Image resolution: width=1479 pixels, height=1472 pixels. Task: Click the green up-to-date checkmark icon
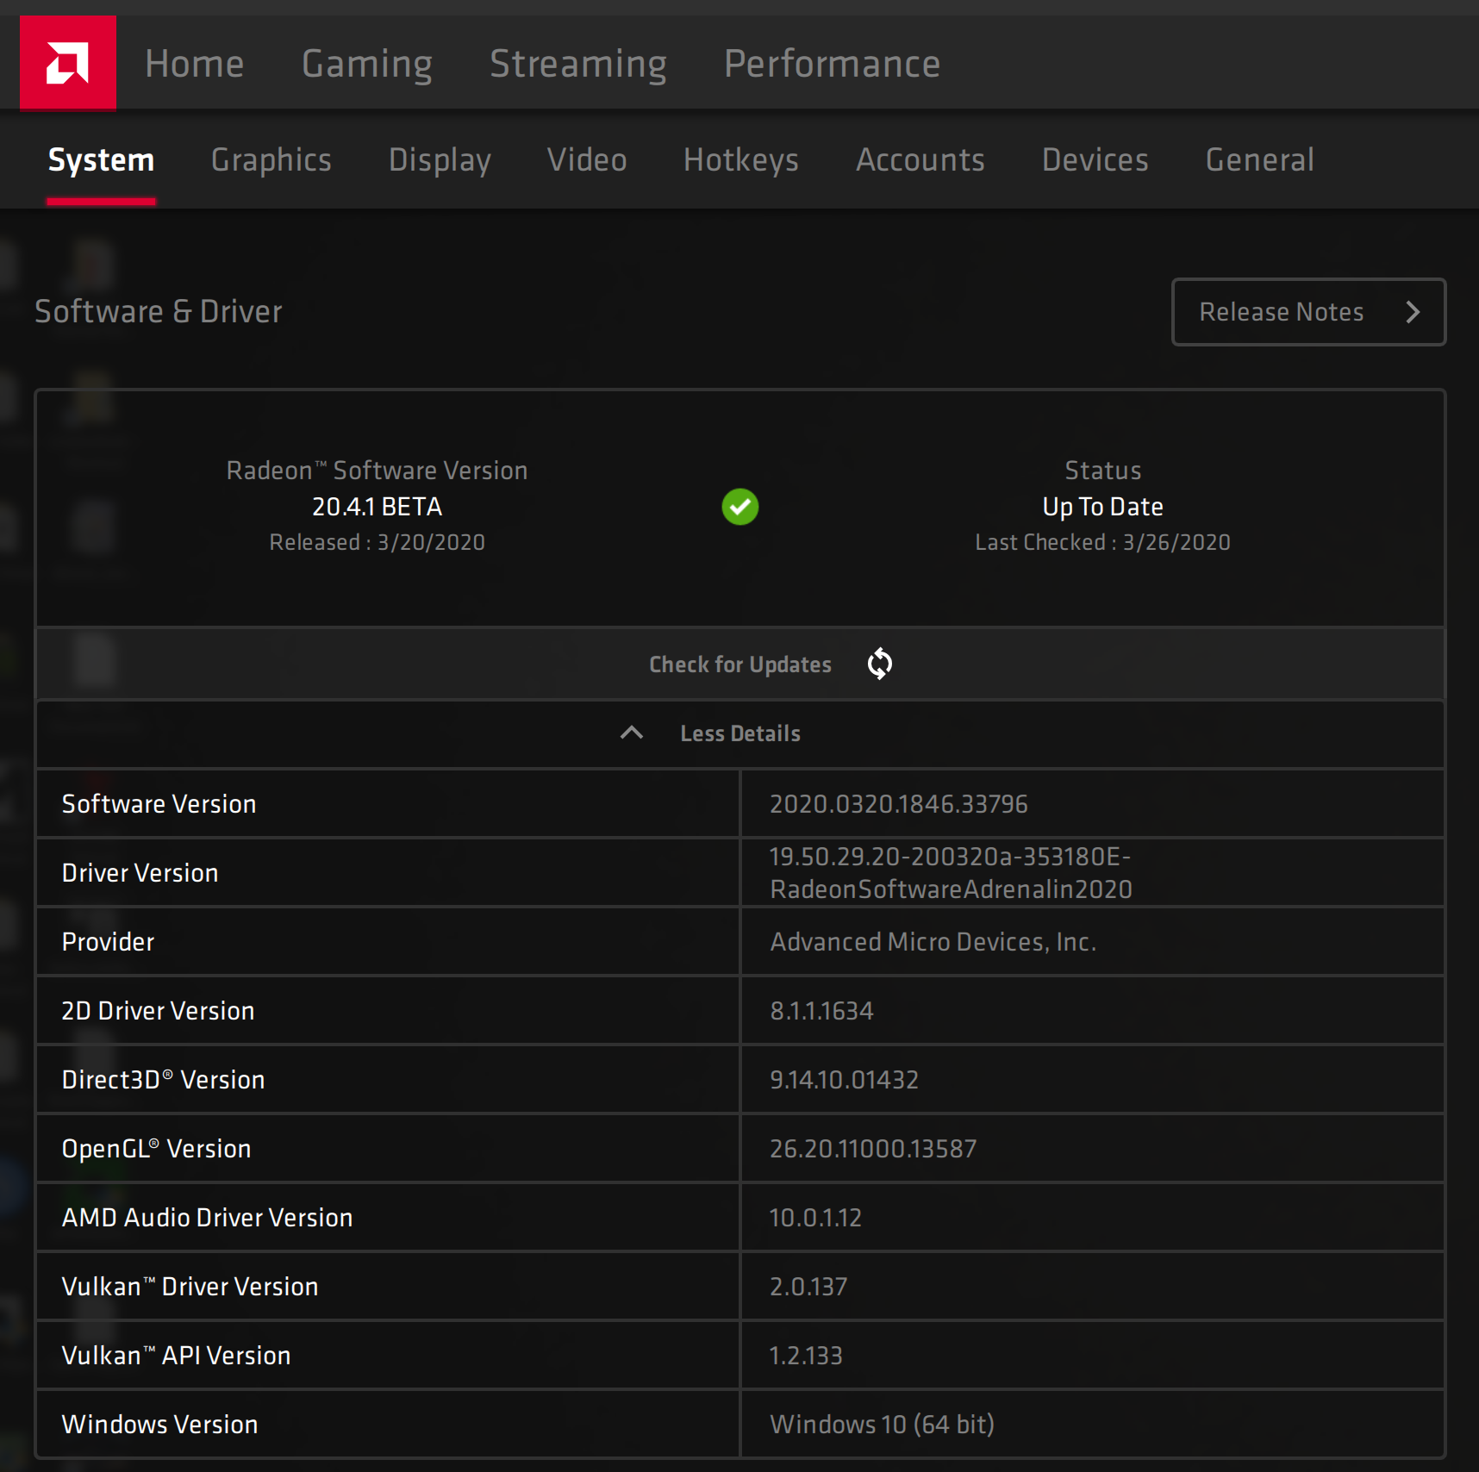[739, 507]
